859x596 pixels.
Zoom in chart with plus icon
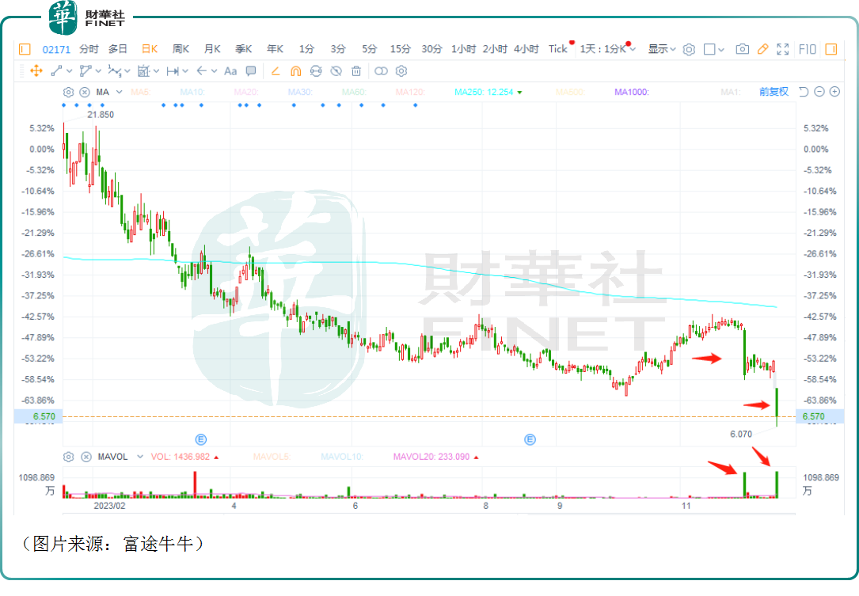coord(835,92)
